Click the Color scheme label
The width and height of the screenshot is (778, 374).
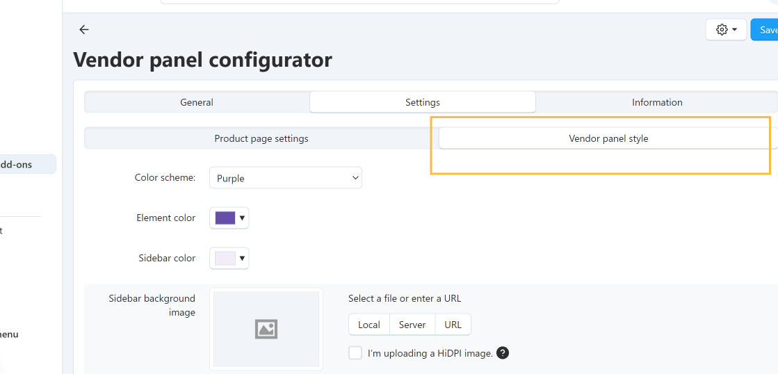pos(165,177)
